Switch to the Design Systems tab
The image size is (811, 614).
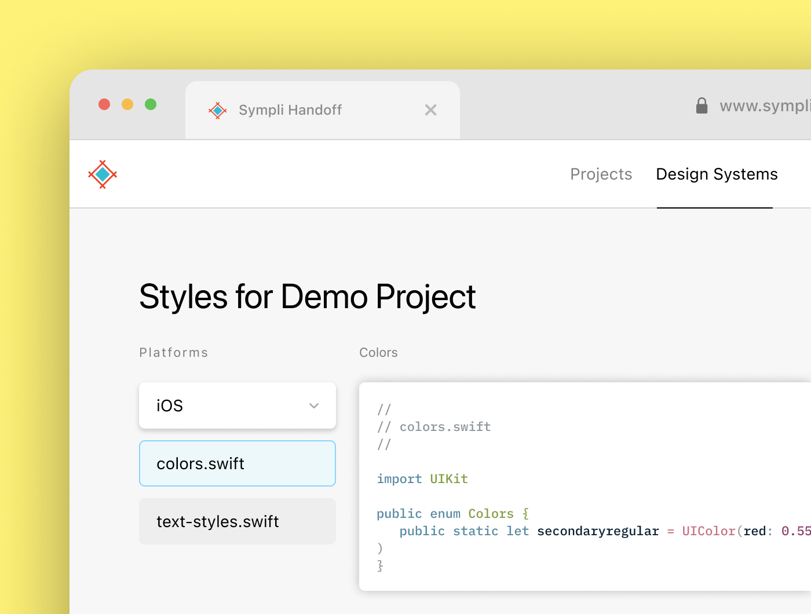pyautogui.click(x=717, y=174)
